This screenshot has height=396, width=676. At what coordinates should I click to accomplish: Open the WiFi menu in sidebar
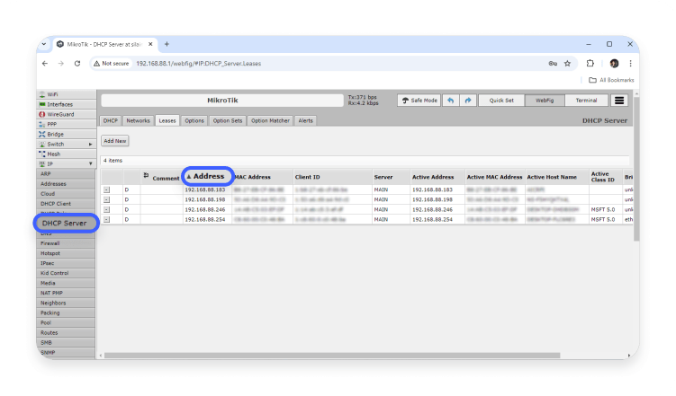[66, 94]
